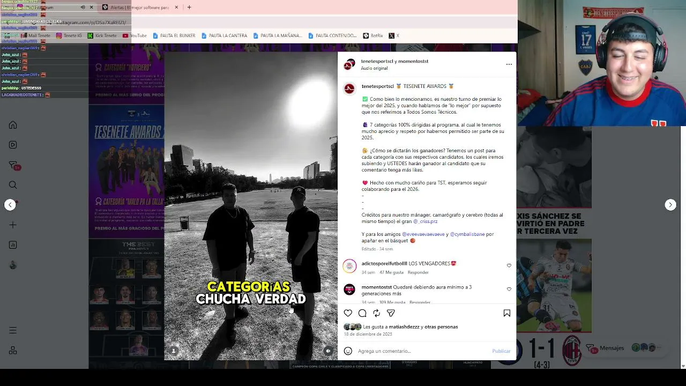Click adictosporelfutbollll commenter username
The width and height of the screenshot is (686, 386).
click(x=384, y=264)
